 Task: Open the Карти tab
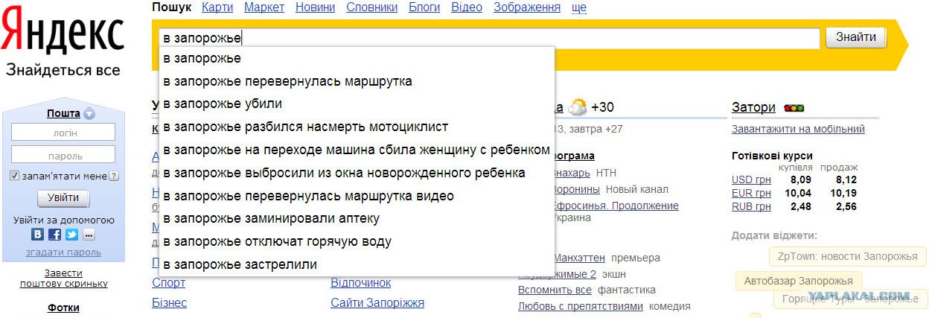pos(217,7)
